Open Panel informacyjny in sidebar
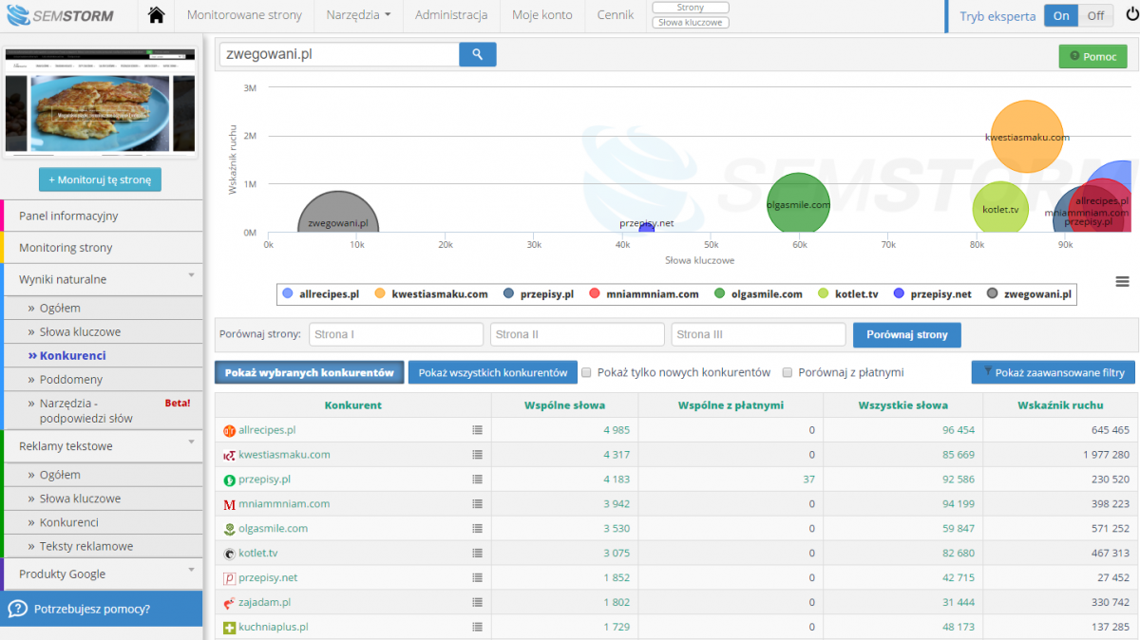This screenshot has width=1140, height=640. tap(102, 216)
